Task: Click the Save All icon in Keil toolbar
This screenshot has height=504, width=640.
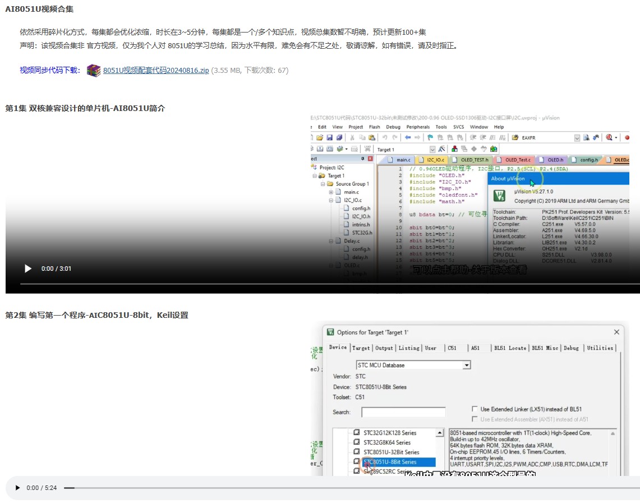Action: point(339,137)
